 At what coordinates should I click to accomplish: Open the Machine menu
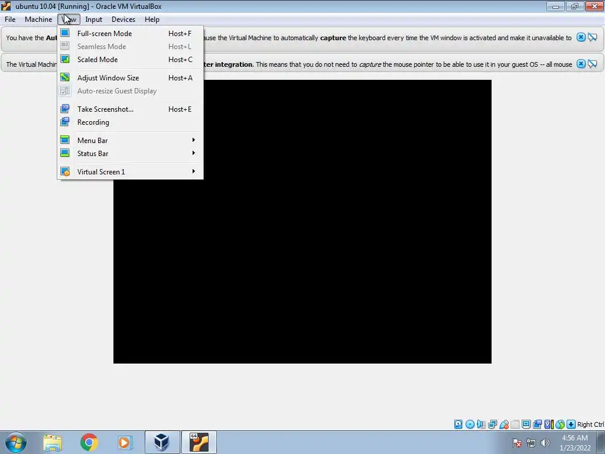[38, 20]
